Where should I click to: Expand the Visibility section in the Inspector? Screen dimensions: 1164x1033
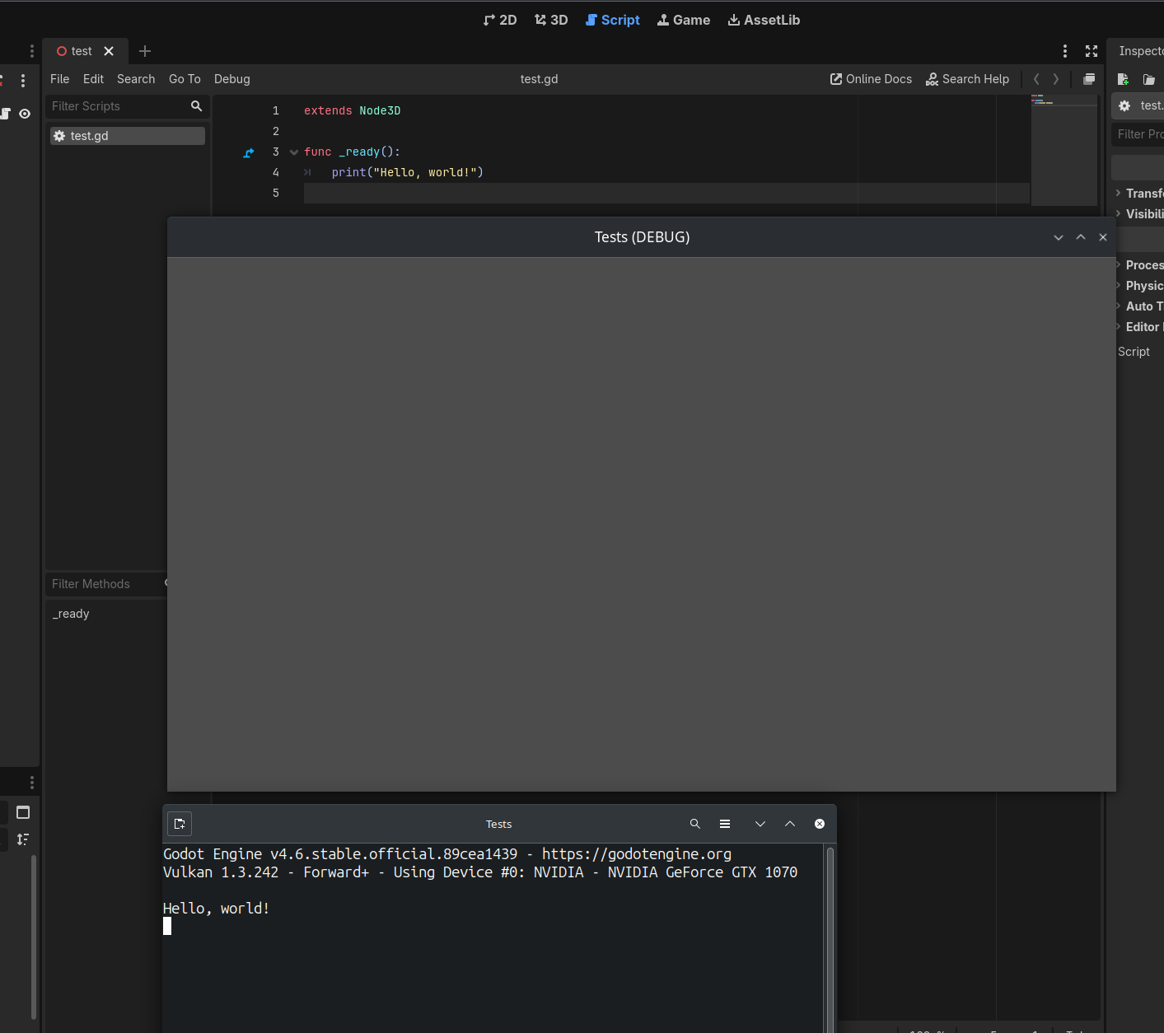1141,214
